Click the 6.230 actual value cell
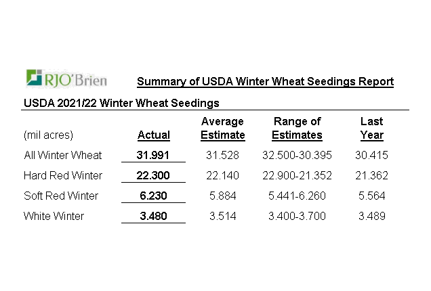The height and width of the screenshot is (291, 431). [153, 196]
